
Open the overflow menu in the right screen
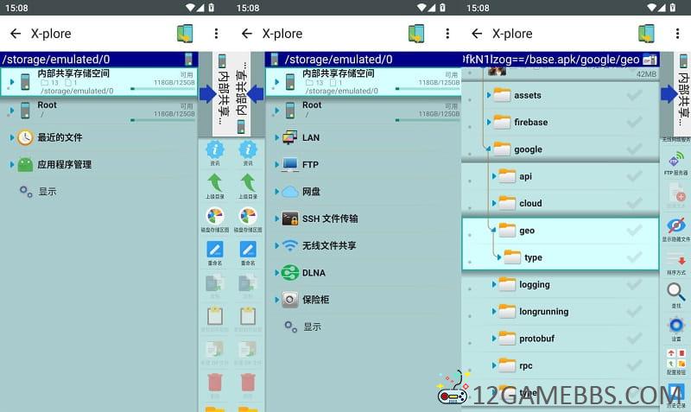click(x=677, y=34)
